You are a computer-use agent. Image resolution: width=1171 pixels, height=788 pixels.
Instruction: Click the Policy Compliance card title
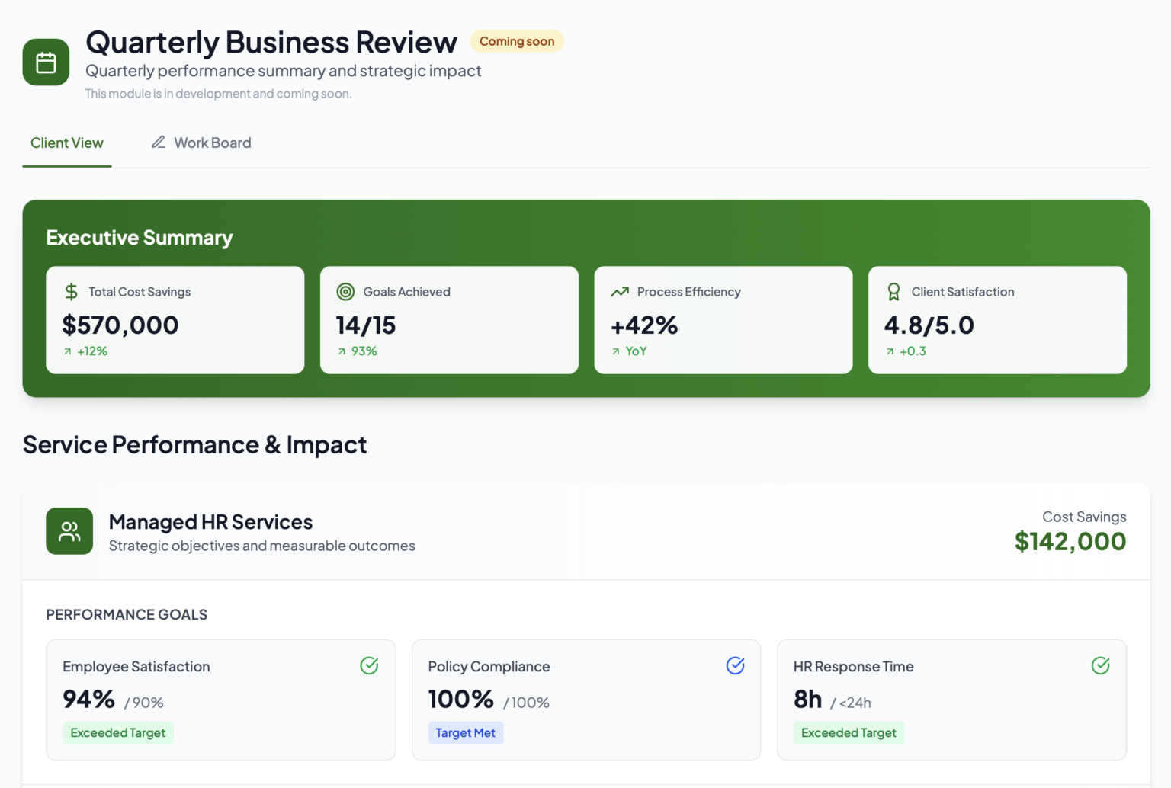point(489,667)
